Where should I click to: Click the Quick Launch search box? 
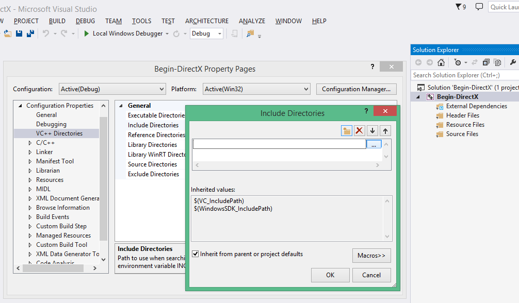tap(504, 7)
